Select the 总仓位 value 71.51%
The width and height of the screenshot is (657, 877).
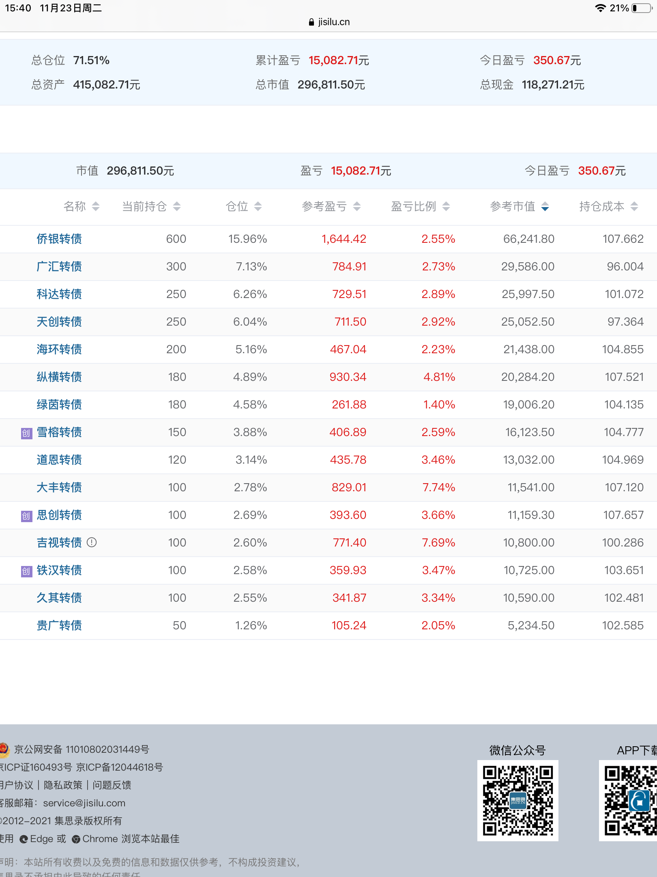tap(91, 60)
